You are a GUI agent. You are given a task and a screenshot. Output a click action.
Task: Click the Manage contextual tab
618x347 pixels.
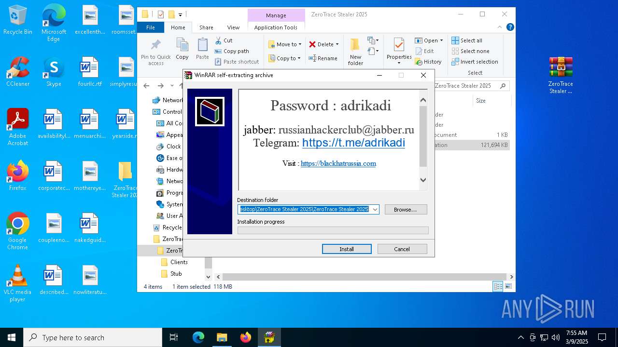click(x=276, y=15)
